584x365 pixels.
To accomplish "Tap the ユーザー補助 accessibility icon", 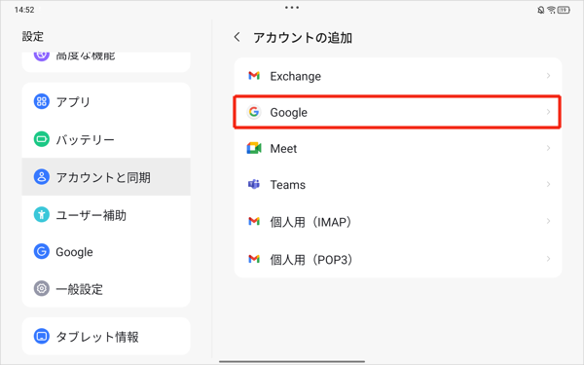I will pos(41,214).
